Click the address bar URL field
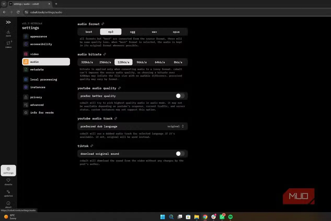 point(46,12)
